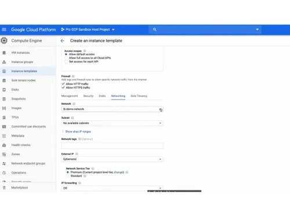Viewport: 290px width, 217px height.
Task: Open help icon beside Firewall
Action: (x=73, y=76)
